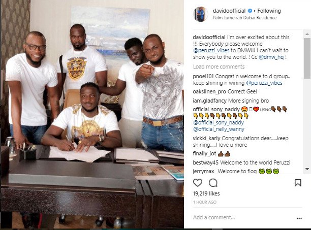Click the 1 HOUR AGO timestamp
The height and width of the screenshot is (230, 311).
tap(204, 202)
